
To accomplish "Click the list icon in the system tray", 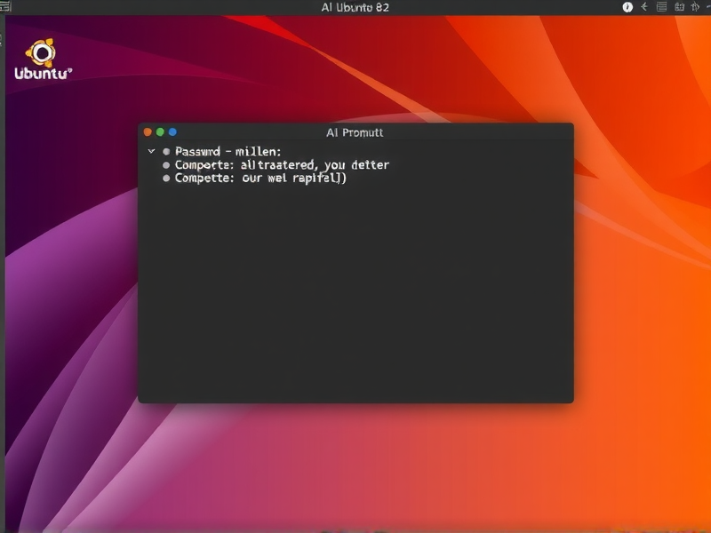I will click(662, 6).
